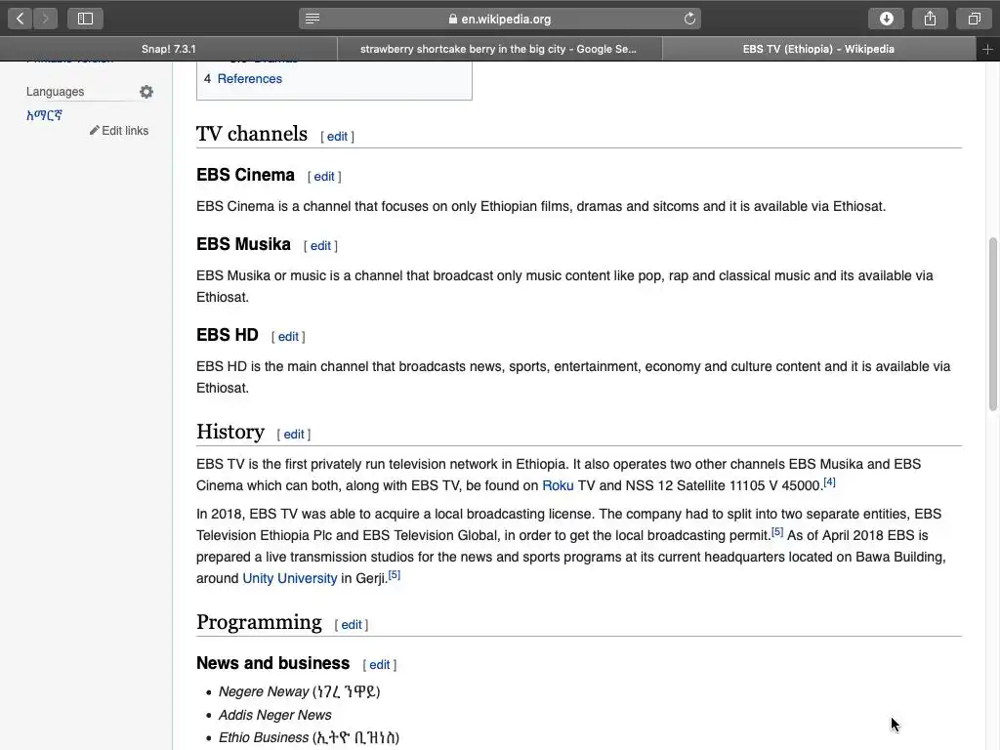The image size is (1000, 750).
Task: Show tab overview icon
Action: (x=974, y=19)
